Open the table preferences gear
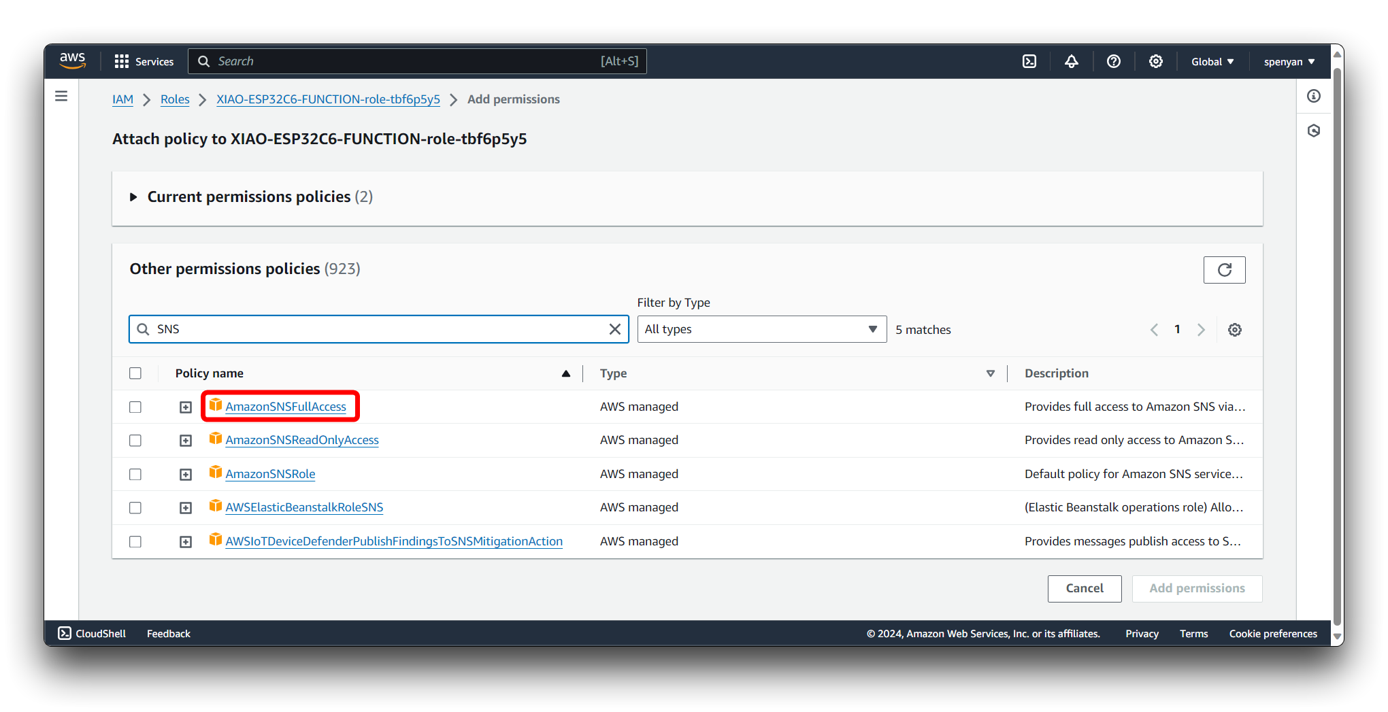1388x712 pixels. point(1235,330)
